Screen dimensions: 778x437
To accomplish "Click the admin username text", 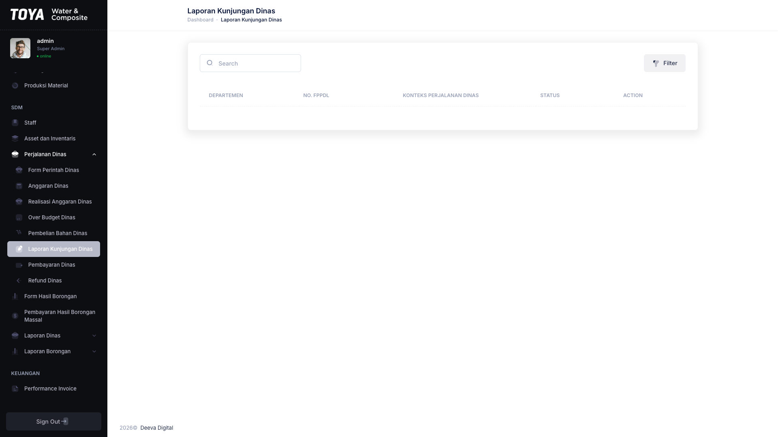I will 45,41.
